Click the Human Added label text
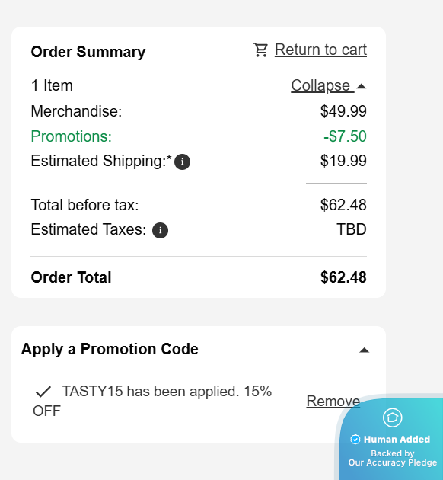This screenshot has width=443, height=480. coord(397,440)
